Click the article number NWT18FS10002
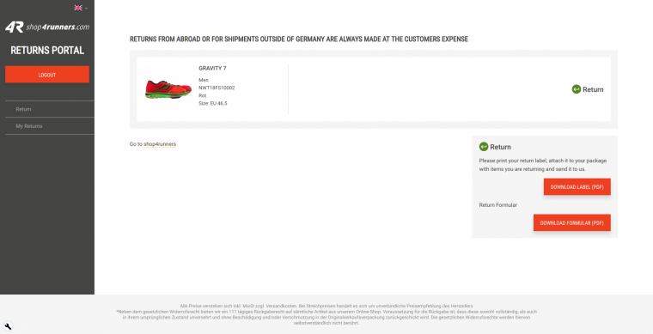Viewport: 653px width, 334px height. pos(217,88)
